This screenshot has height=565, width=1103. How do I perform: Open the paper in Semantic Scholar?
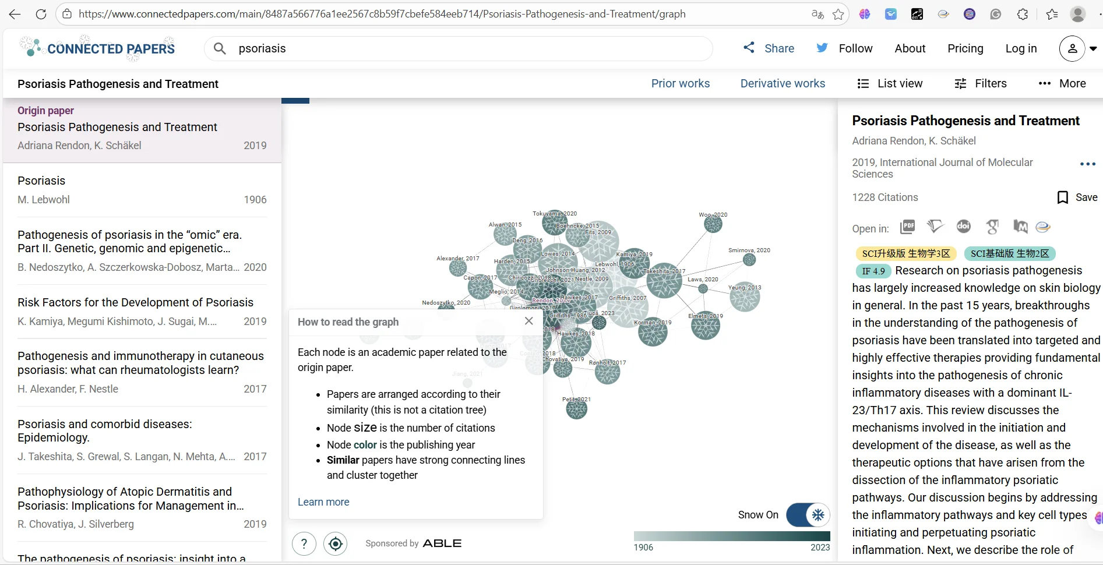(935, 227)
